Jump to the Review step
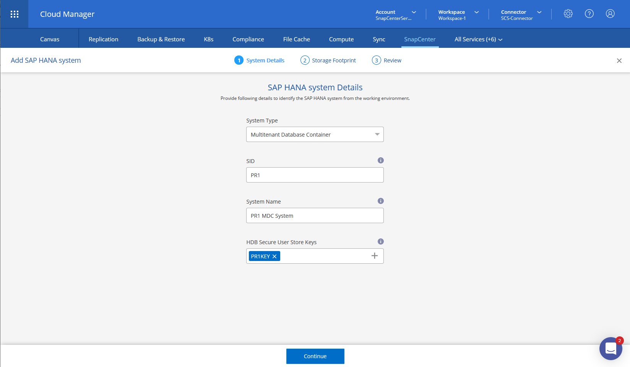Screen dimensions: 630x367 click(x=387, y=60)
